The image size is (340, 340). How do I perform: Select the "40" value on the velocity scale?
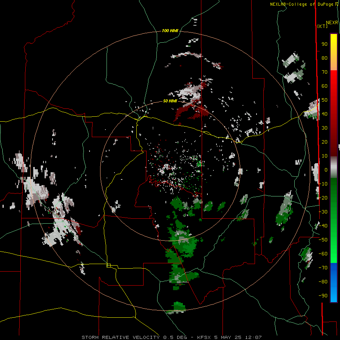tap(325, 114)
